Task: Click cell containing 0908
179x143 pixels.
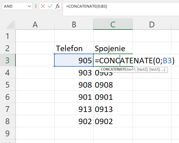Action: [113, 85]
